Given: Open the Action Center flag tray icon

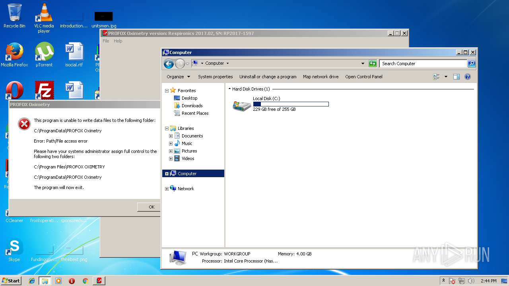Looking at the screenshot, I should click(x=452, y=281).
